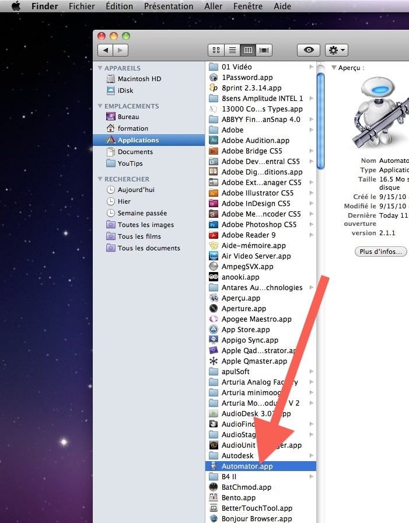Viewport: 409px width, 523px height.
Task: Switch to icon view
Action: (216, 50)
